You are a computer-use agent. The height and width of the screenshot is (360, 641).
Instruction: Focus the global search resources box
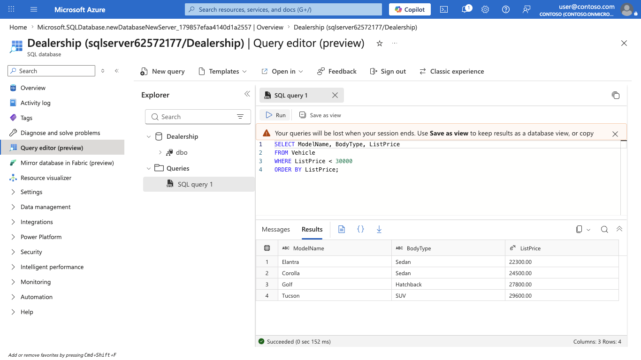(x=283, y=9)
